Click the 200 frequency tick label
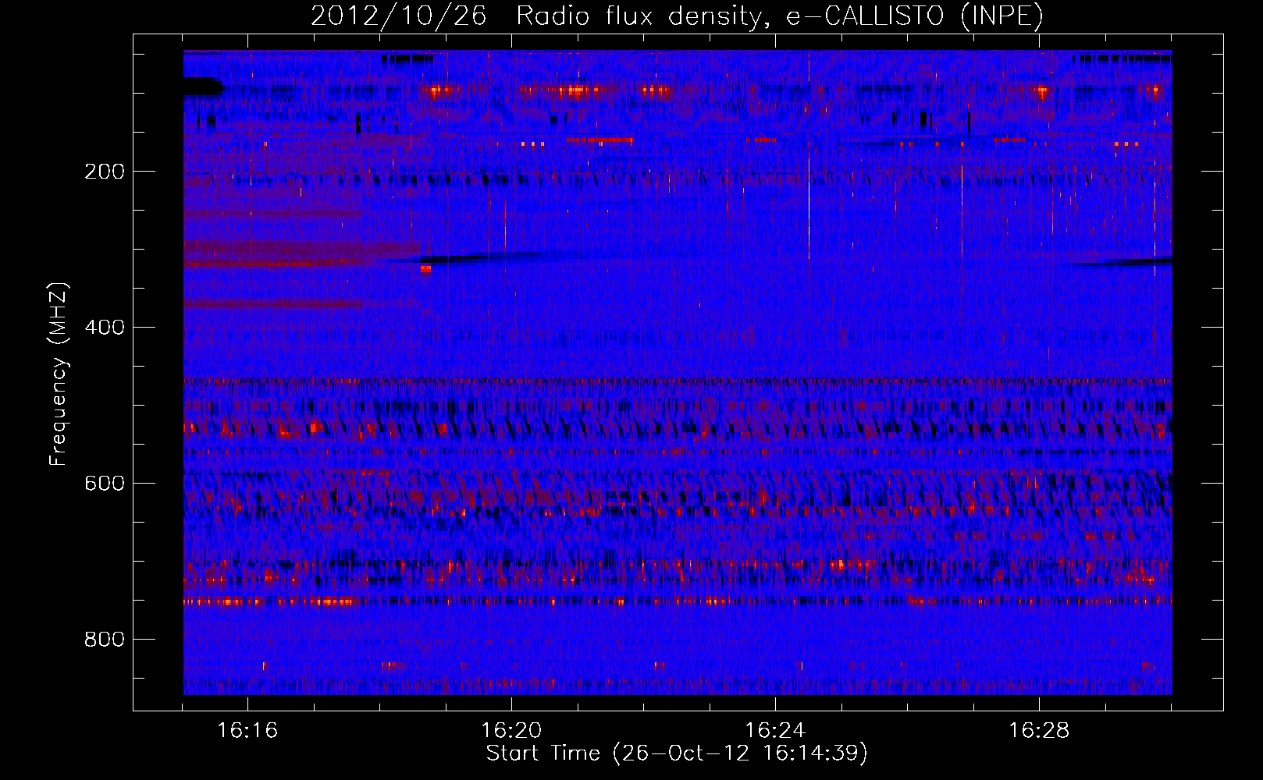 tap(105, 172)
